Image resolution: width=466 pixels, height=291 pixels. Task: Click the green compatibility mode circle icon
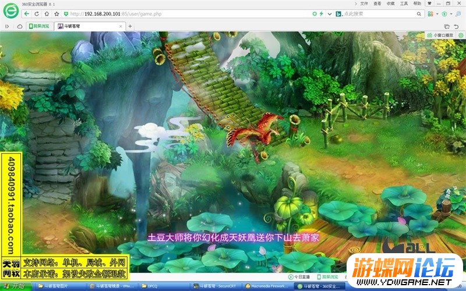315,13
